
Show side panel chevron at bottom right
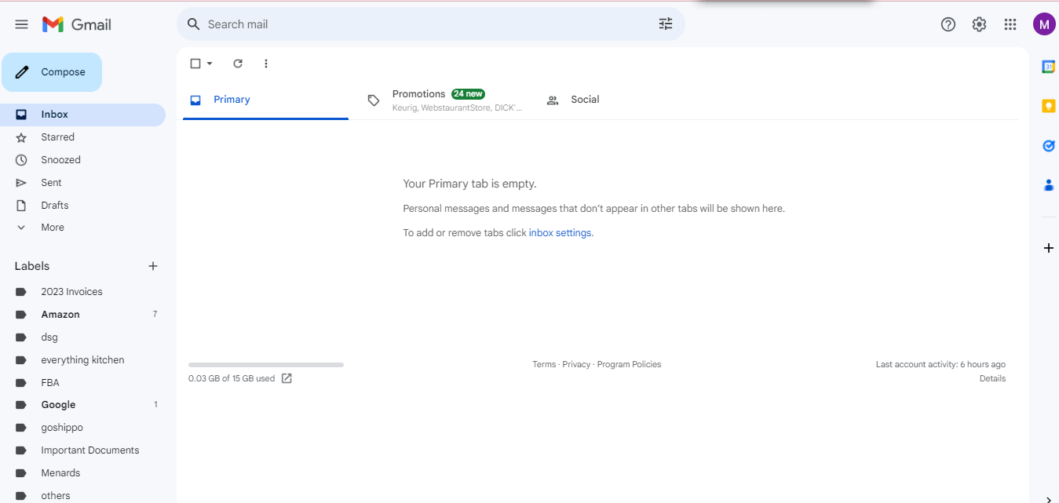click(1048, 499)
